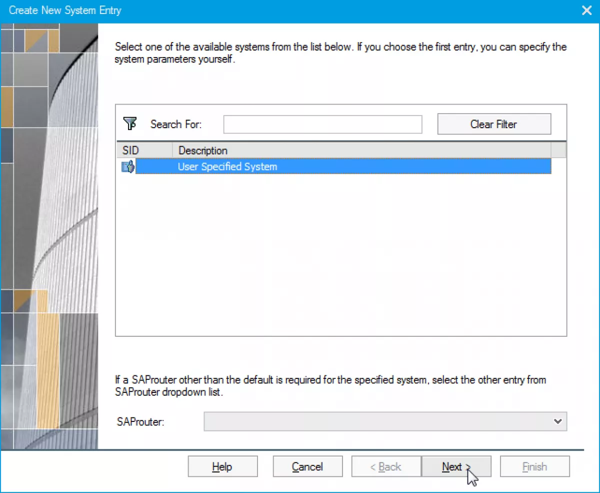Viewport: 600px width, 493px height.
Task: Sort by the SID column header
Action: click(145, 150)
